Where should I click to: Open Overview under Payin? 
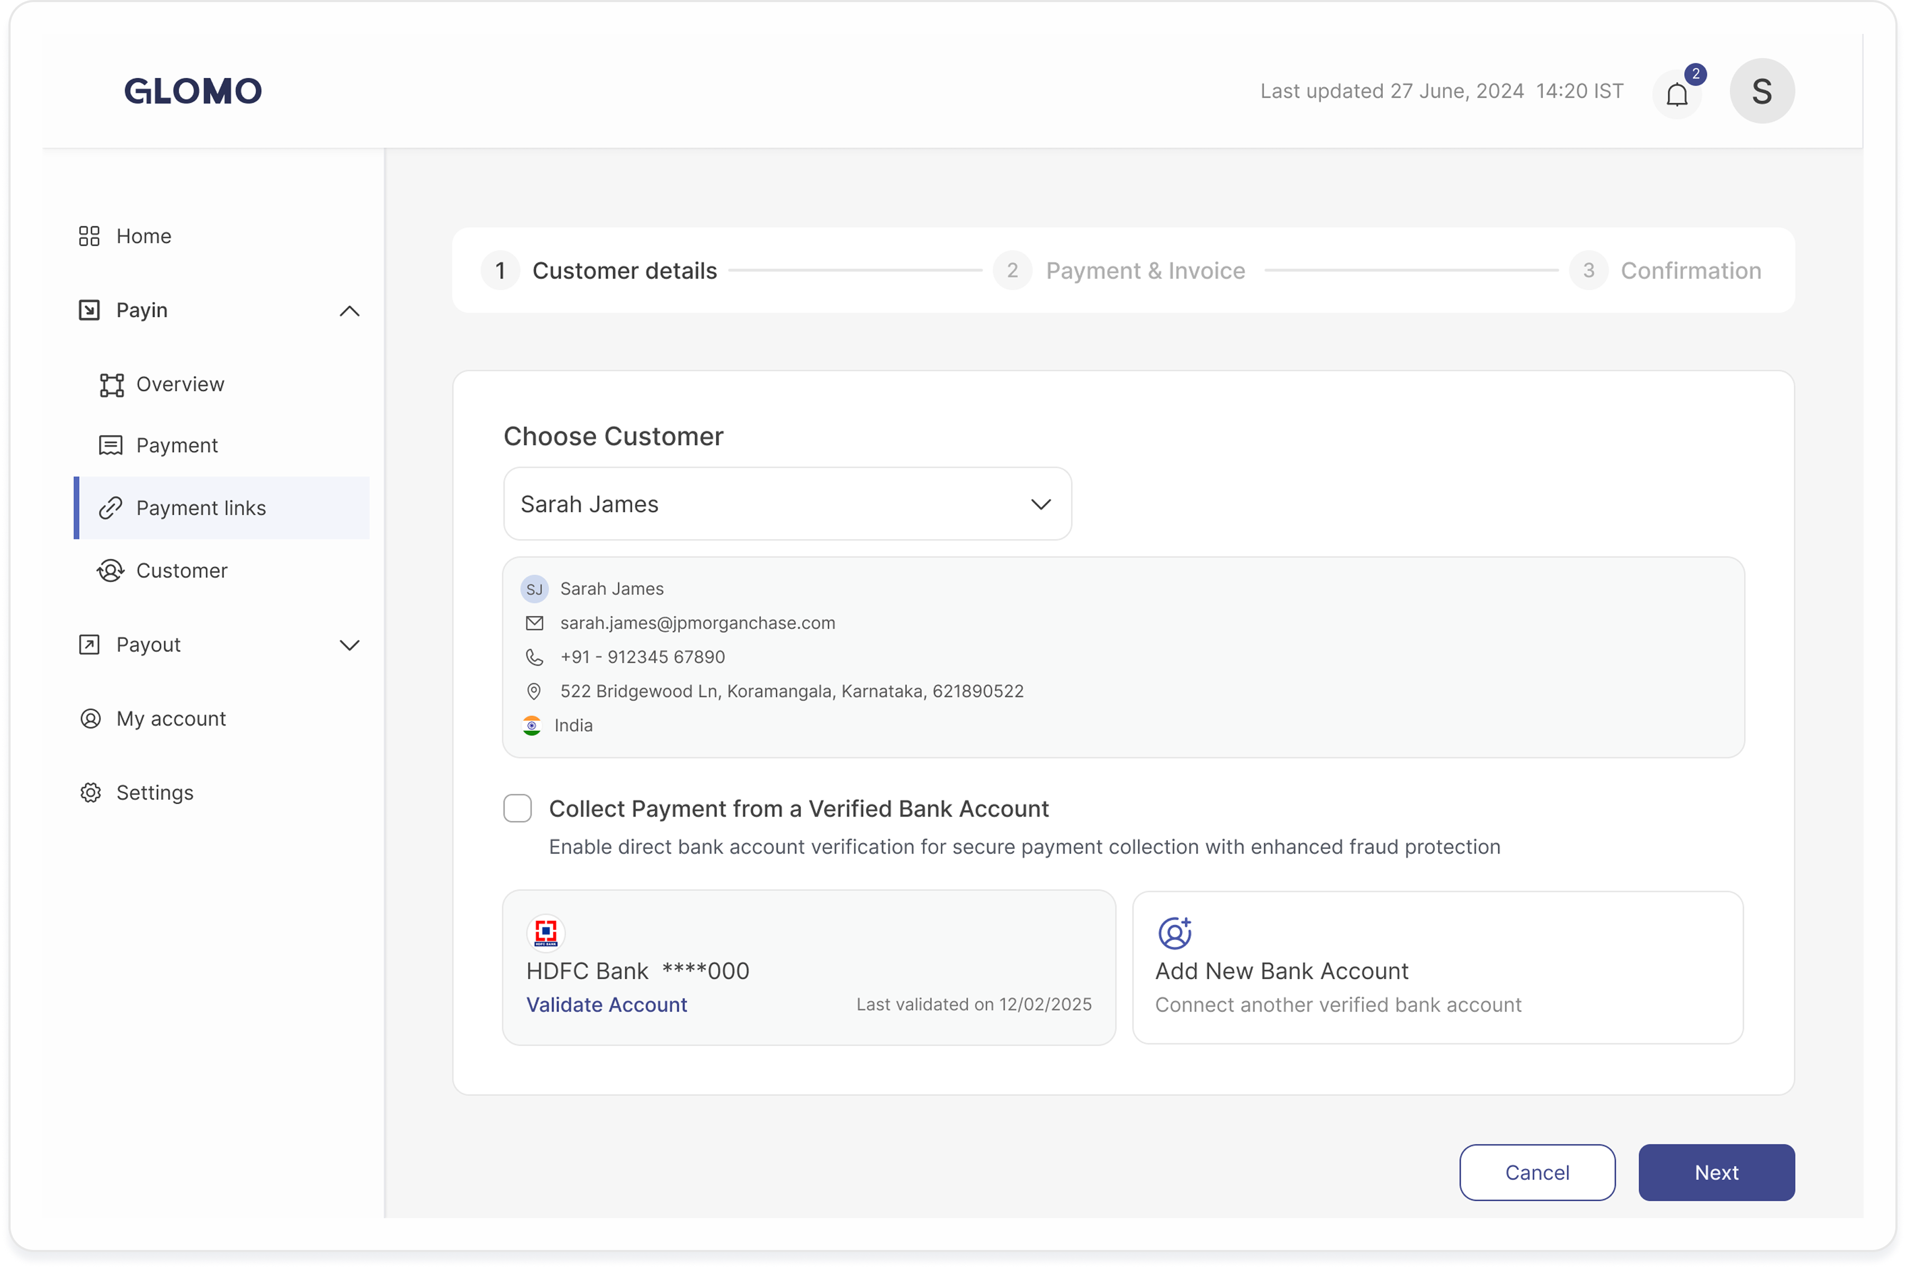(x=181, y=385)
